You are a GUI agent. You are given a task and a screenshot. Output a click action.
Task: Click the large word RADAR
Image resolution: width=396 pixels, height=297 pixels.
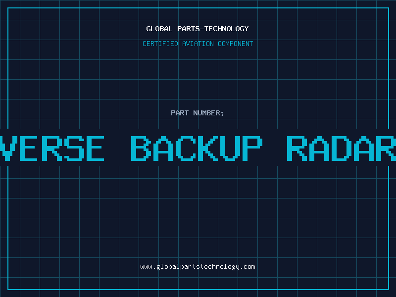coord(342,148)
